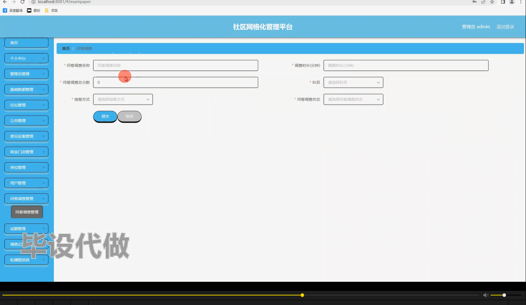Click 退出登录 to log out
526x305 pixels.
[x=505, y=26]
